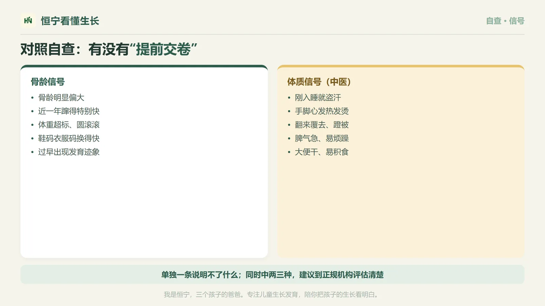The width and height of the screenshot is (545, 306).
Task: Click the 骨龄信号 card heading
Action: click(x=48, y=82)
